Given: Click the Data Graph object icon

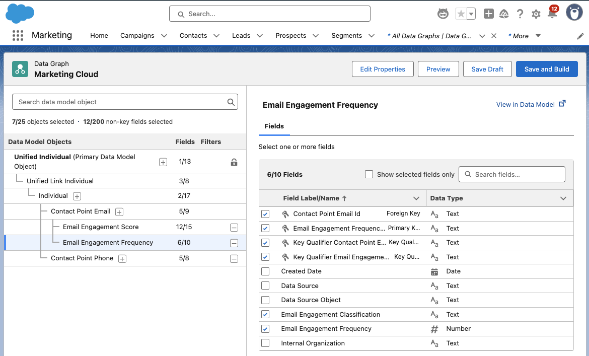Looking at the screenshot, I should pos(20,69).
